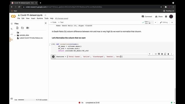Screen dimensions: 185x104
Task: Select 'Let's Normalize the column' heading
Action: tap(69, 38)
